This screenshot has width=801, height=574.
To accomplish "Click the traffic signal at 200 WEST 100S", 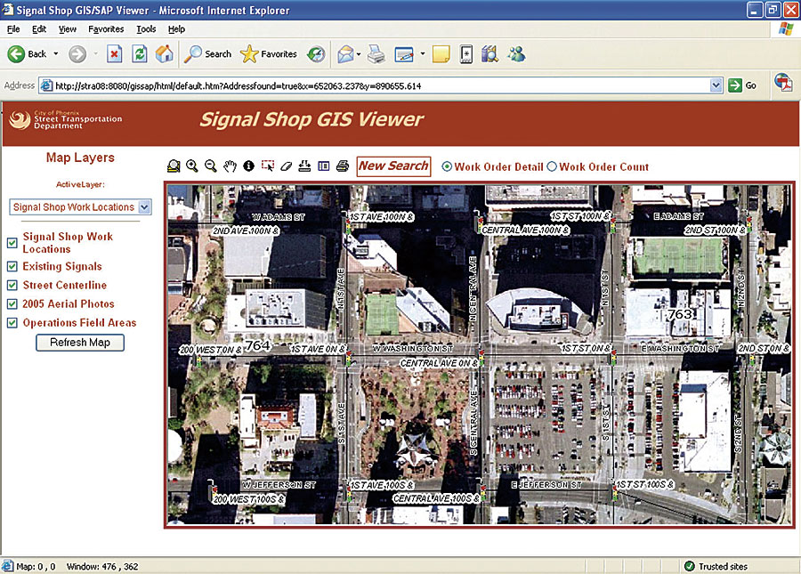I will (x=211, y=489).
